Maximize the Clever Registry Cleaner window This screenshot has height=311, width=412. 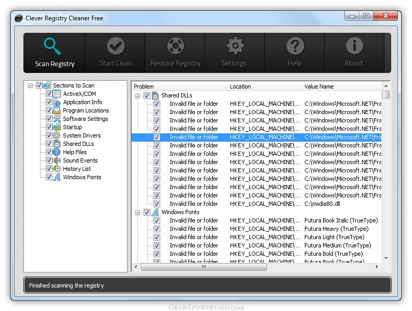(x=366, y=16)
